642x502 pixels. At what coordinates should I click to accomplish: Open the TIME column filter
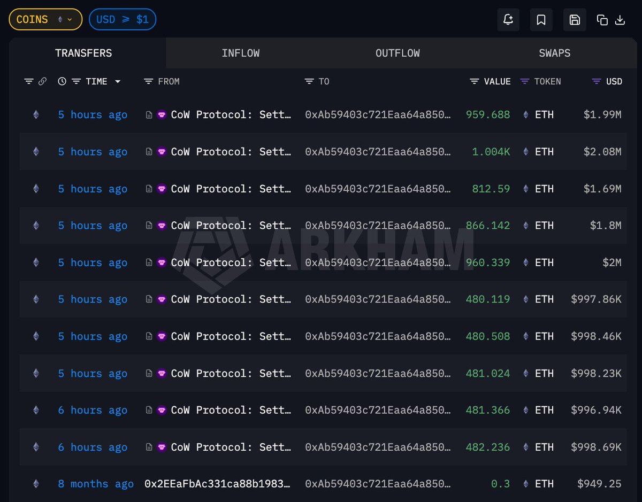77,81
